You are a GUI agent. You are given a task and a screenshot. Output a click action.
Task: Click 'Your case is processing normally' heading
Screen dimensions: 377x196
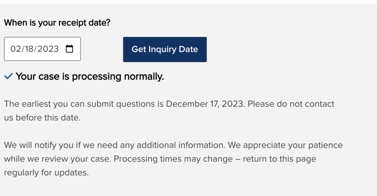[90, 77]
